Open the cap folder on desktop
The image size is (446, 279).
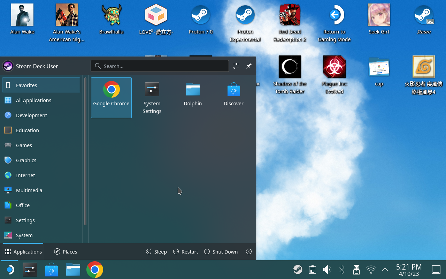379,71
